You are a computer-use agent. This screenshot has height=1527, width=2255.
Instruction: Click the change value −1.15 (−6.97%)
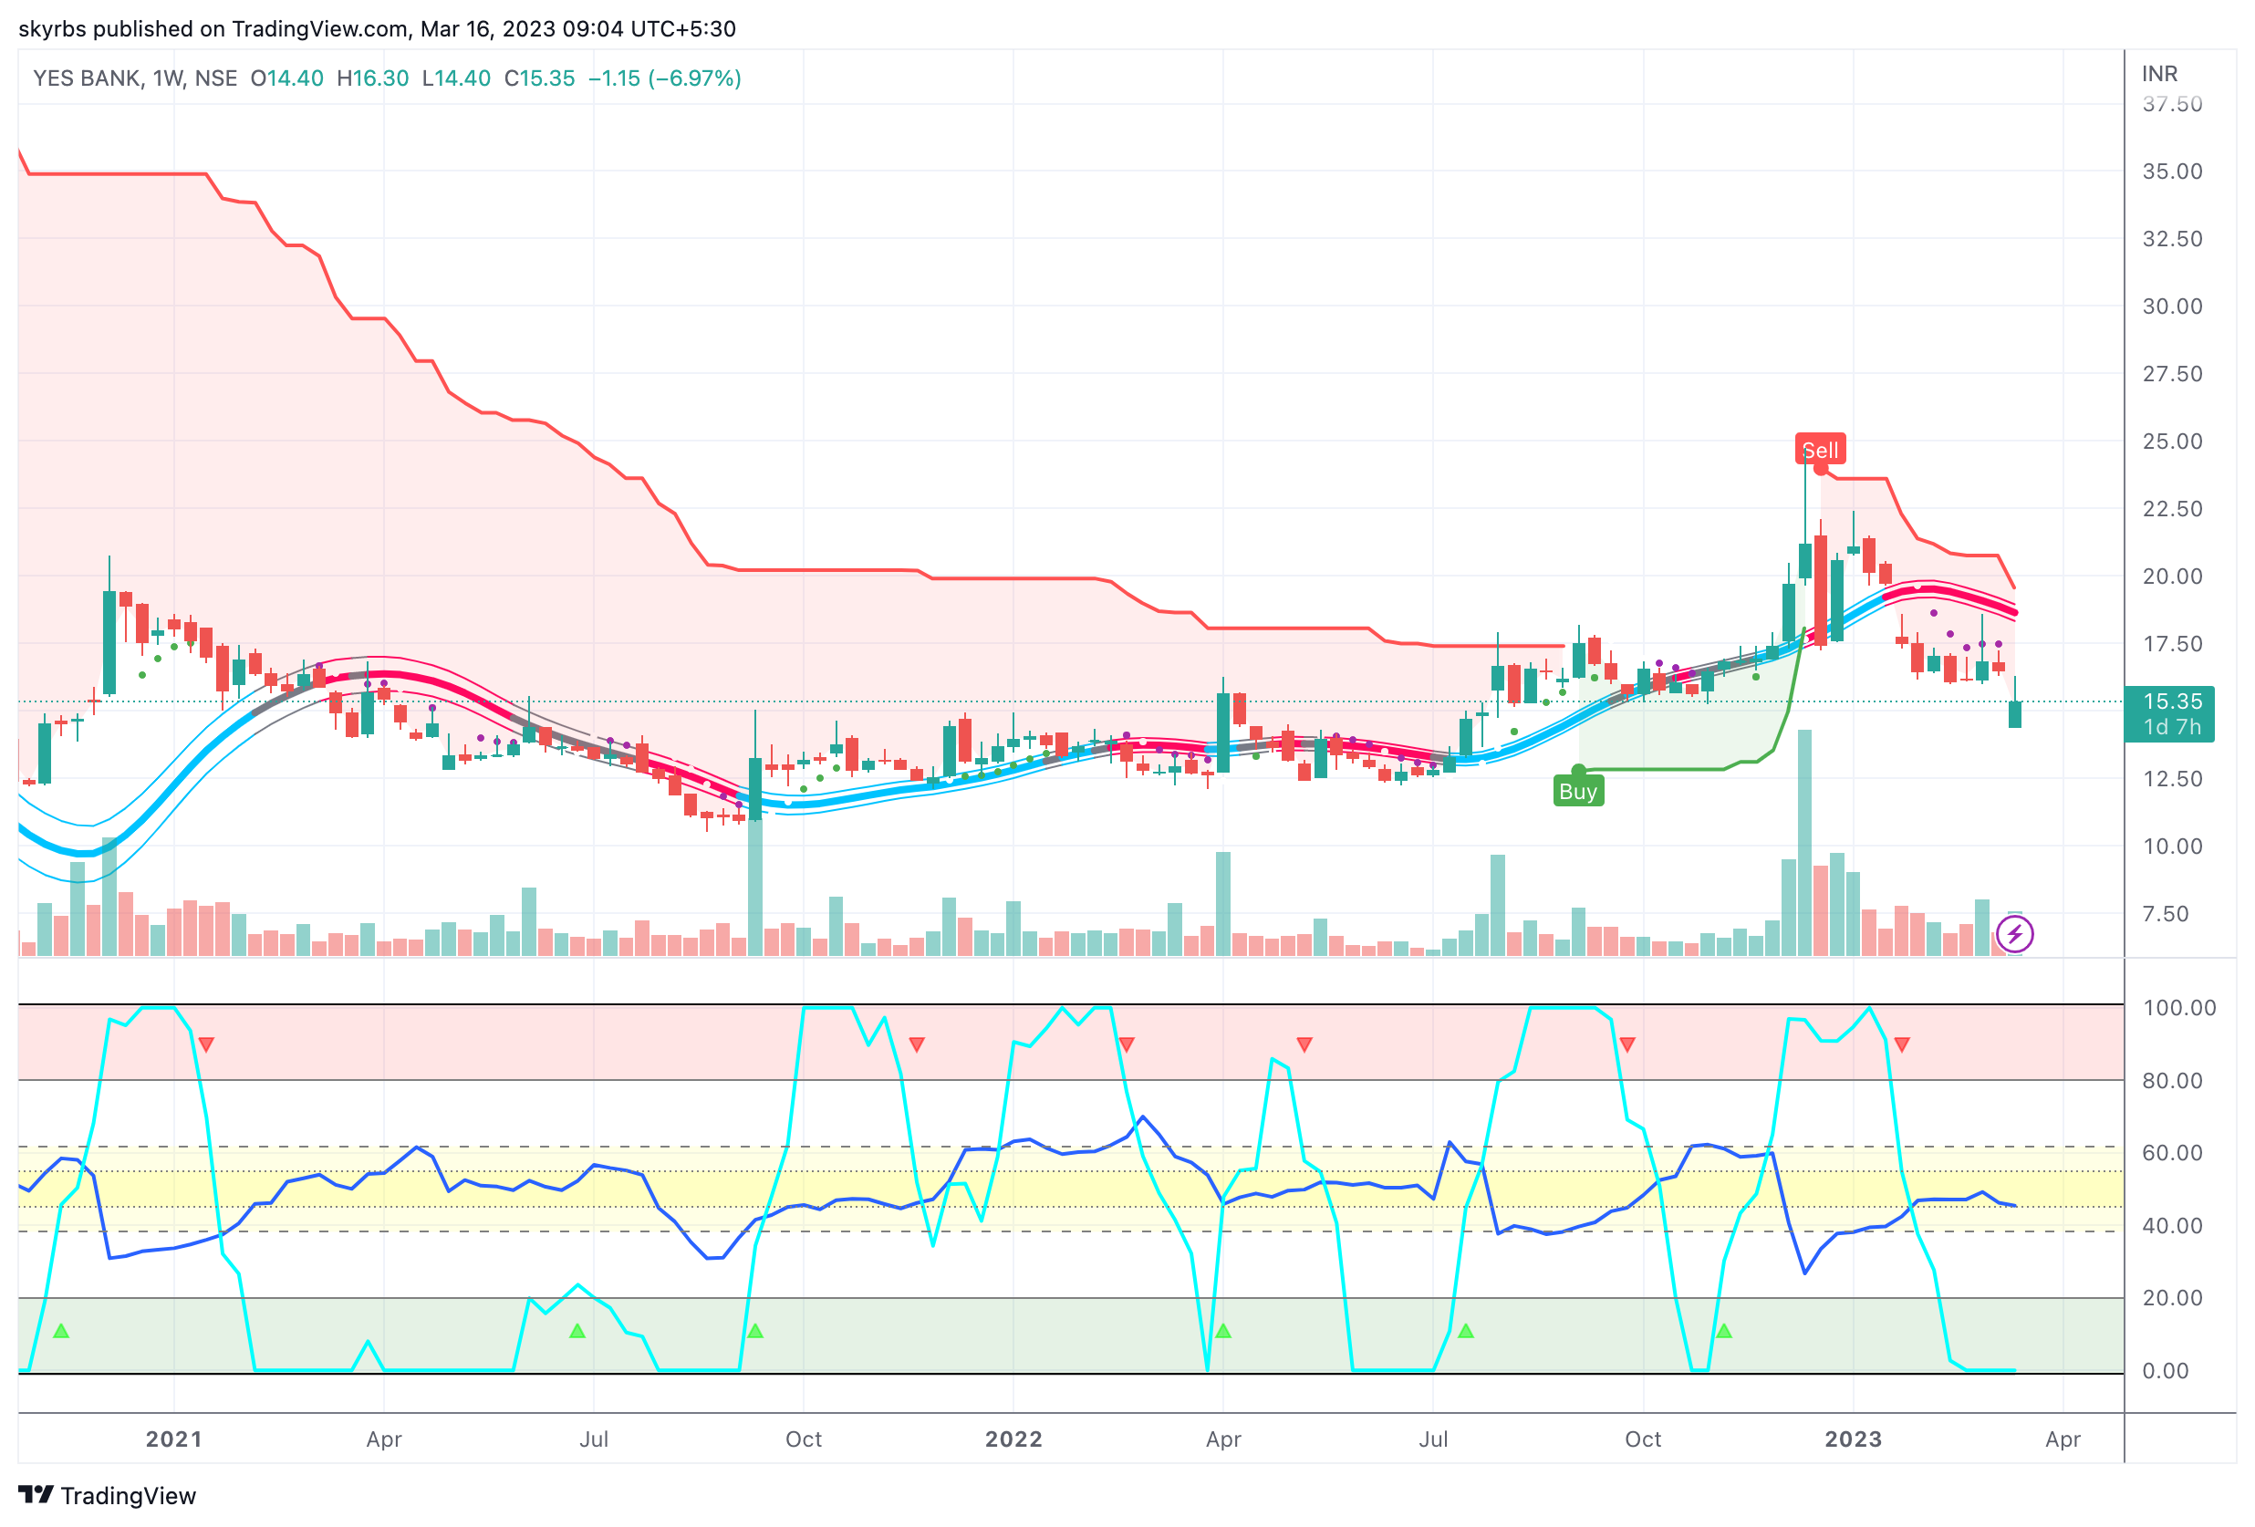[x=665, y=78]
